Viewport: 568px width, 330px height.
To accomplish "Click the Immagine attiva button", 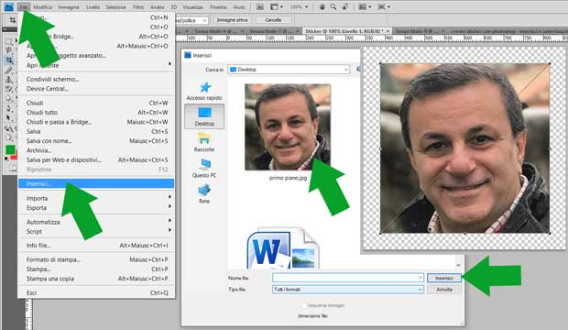I will tap(232, 20).
